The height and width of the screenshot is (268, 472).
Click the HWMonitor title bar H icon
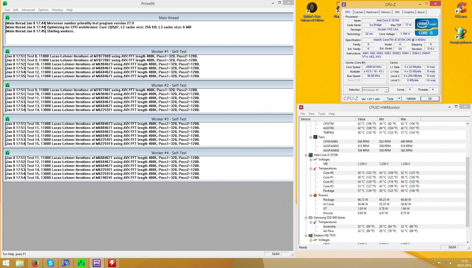301,107
